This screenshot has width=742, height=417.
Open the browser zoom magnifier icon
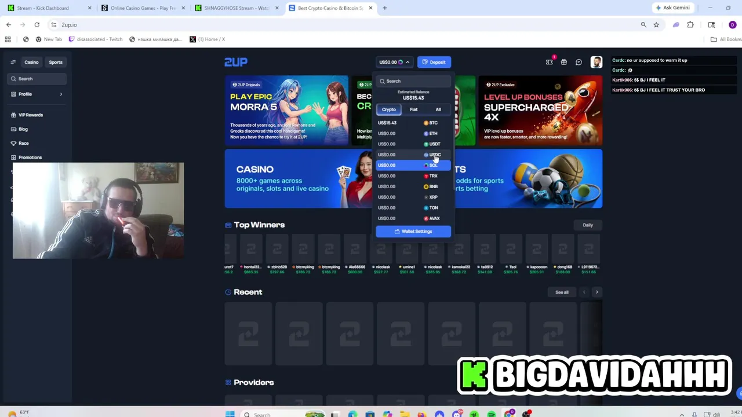coord(643,25)
